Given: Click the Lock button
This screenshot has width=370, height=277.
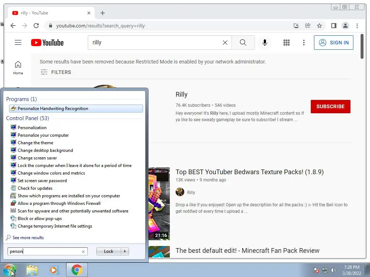Looking at the screenshot, I should [x=108, y=251].
